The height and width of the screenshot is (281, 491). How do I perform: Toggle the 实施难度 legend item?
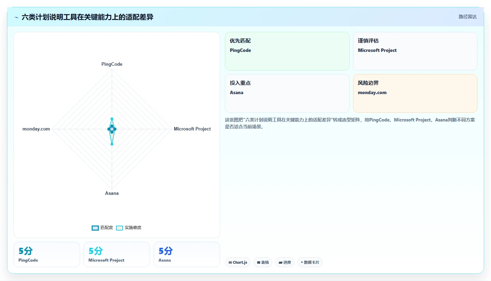tap(129, 228)
